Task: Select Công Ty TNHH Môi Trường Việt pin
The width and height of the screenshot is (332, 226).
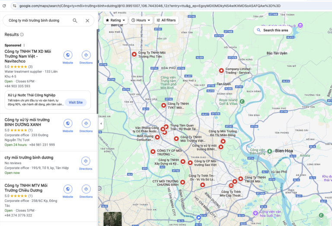Action: tap(176, 139)
